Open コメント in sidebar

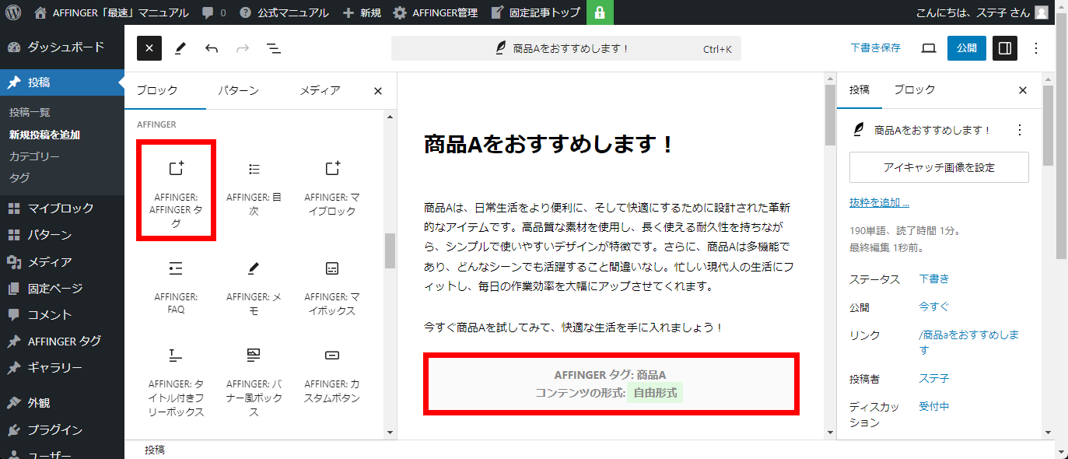click(x=62, y=314)
